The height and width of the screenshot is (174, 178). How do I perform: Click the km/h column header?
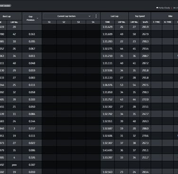(145, 22)
